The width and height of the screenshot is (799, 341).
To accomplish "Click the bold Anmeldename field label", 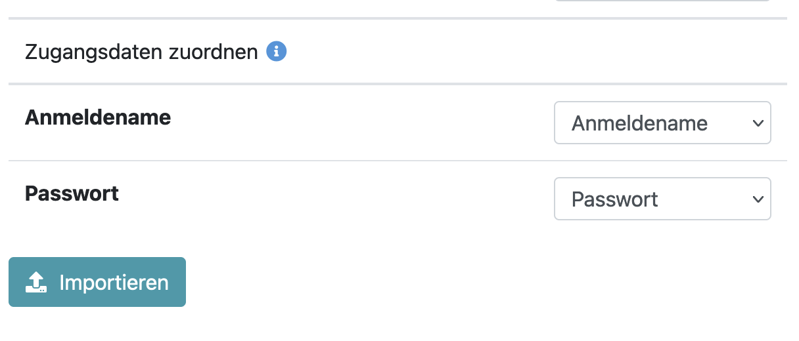I will click(x=98, y=117).
